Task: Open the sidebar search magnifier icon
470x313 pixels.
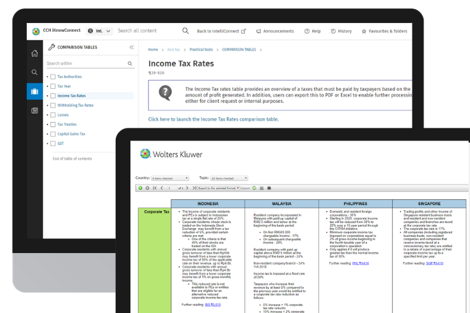Action: click(x=35, y=72)
